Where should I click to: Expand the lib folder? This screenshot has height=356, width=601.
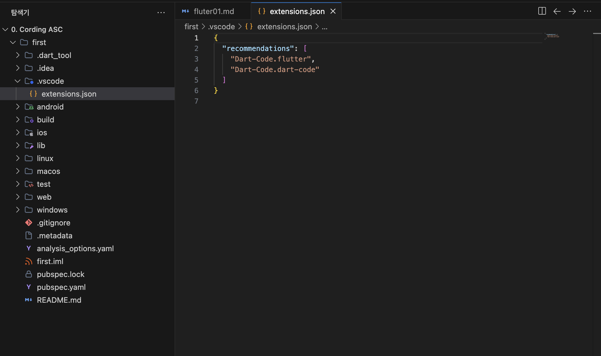[x=18, y=146]
